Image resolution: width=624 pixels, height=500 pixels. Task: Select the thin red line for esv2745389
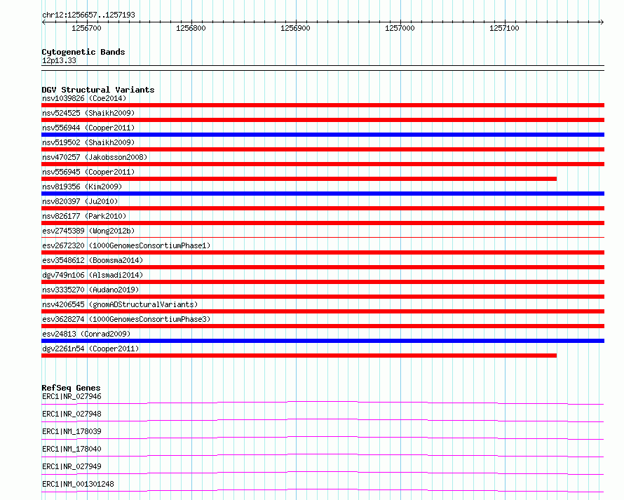(323, 237)
